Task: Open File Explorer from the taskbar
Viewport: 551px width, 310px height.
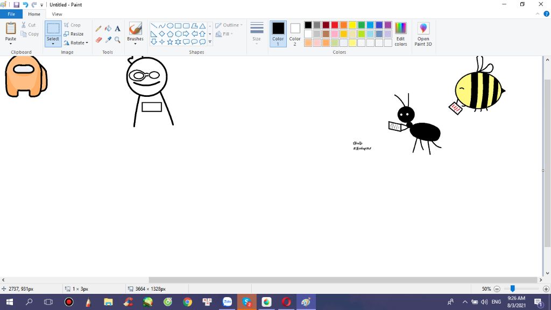Action: coord(108,302)
